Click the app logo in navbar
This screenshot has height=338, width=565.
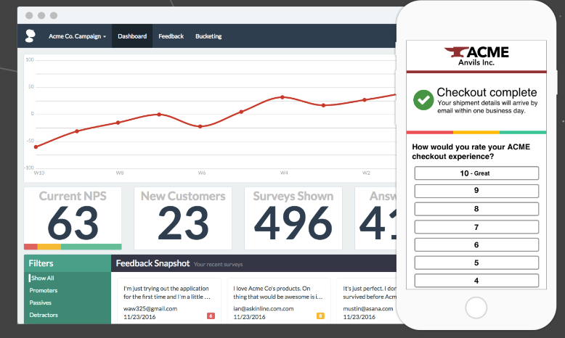click(x=31, y=36)
